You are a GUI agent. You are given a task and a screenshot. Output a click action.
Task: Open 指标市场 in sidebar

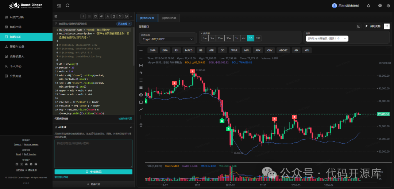pyautogui.click(x=26, y=27)
